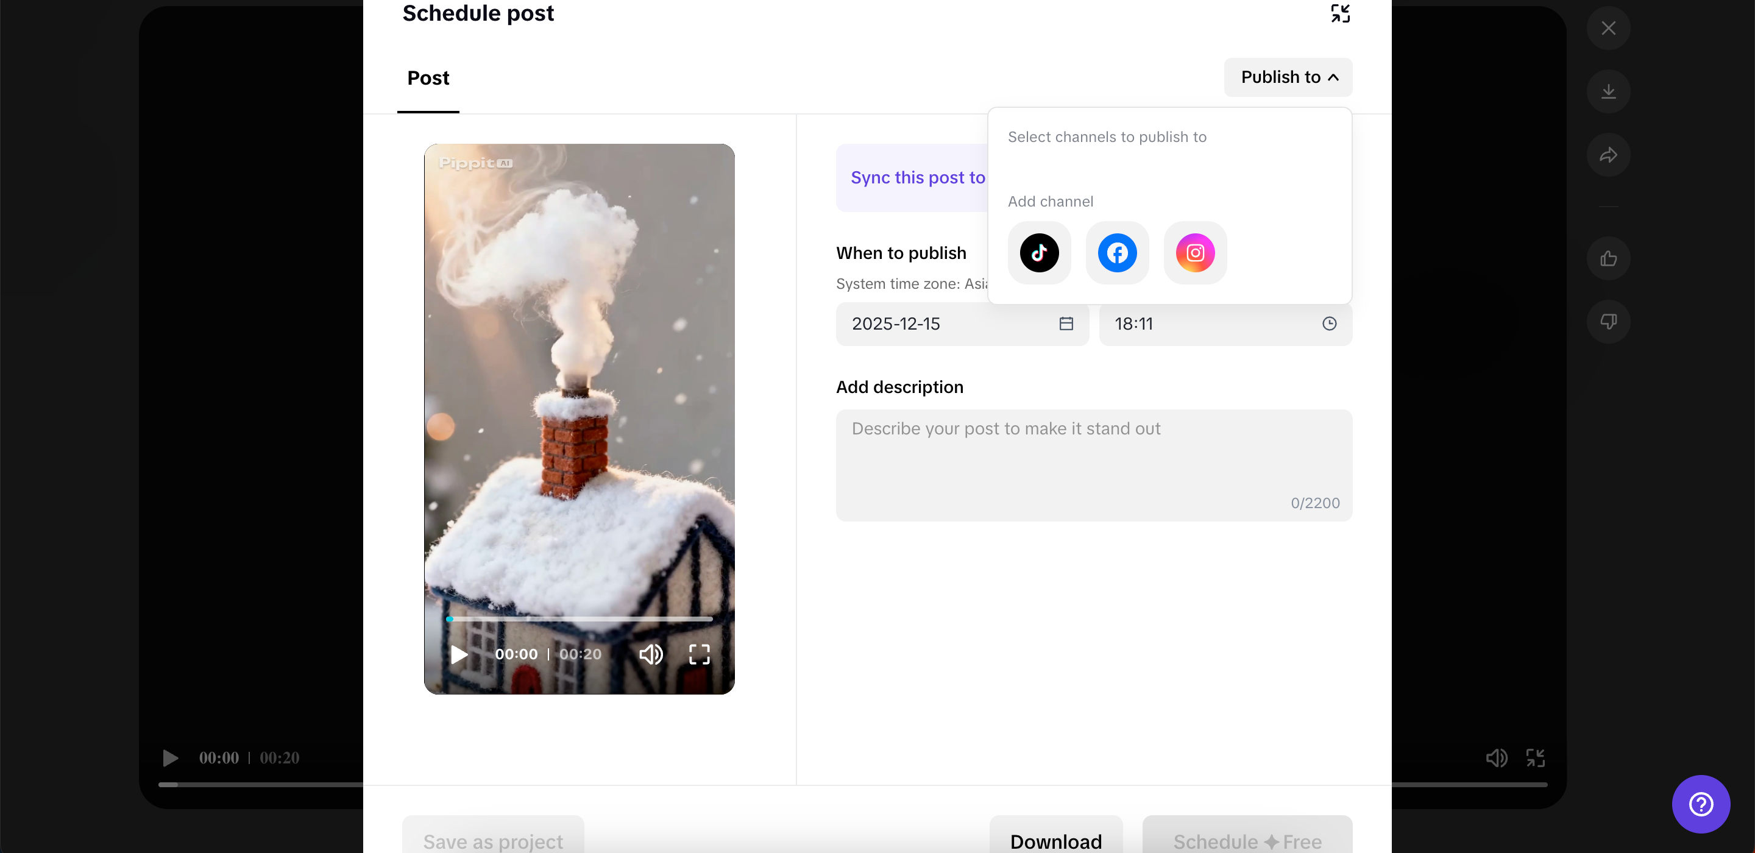Mute the main player's audio at bottom right

click(1496, 757)
